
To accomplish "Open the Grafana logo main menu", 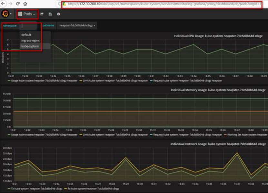I will click(x=5, y=14).
